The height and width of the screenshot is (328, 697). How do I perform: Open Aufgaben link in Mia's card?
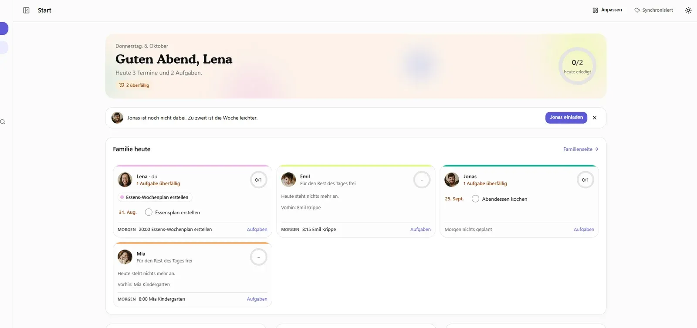click(x=257, y=299)
